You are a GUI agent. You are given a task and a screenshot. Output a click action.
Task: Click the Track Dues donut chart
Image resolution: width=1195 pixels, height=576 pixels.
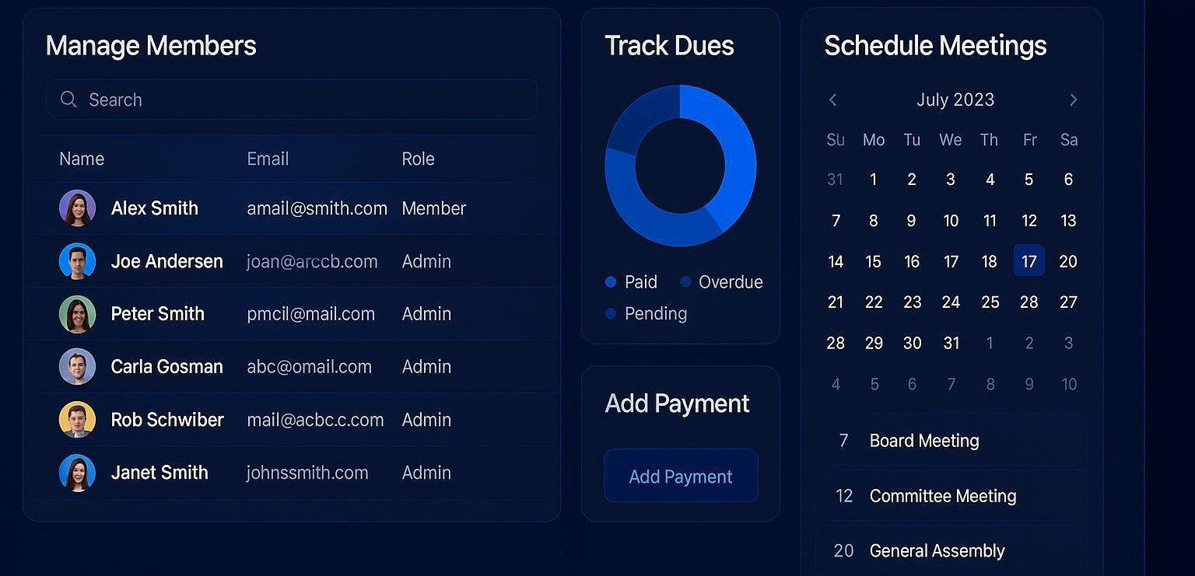coord(681,165)
